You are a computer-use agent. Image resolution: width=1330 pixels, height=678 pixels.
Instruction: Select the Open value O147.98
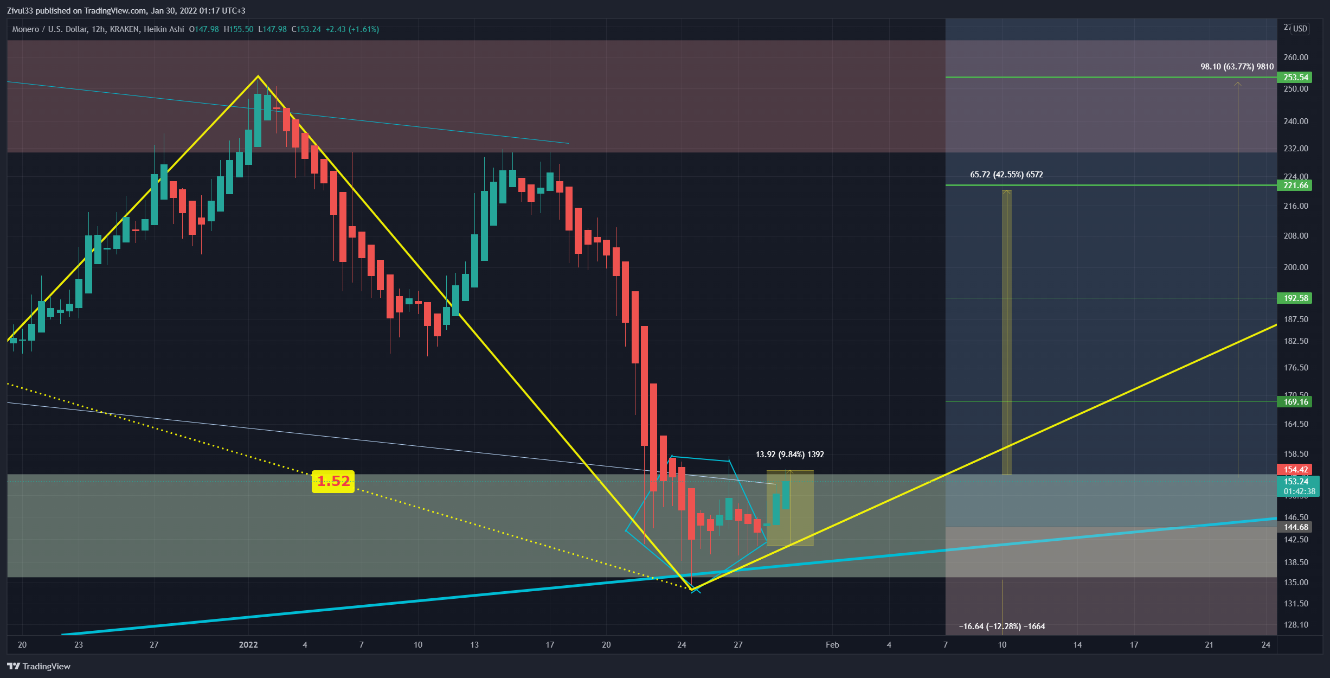pos(204,29)
